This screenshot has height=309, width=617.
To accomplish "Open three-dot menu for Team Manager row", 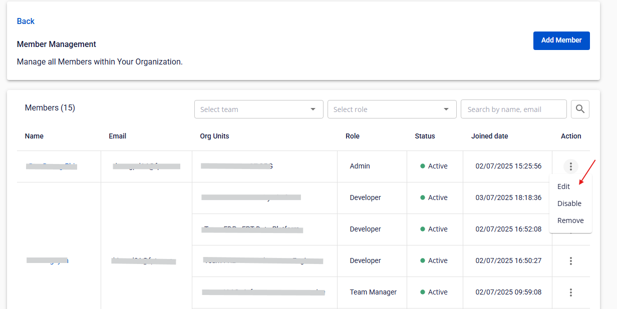I will coord(570,292).
